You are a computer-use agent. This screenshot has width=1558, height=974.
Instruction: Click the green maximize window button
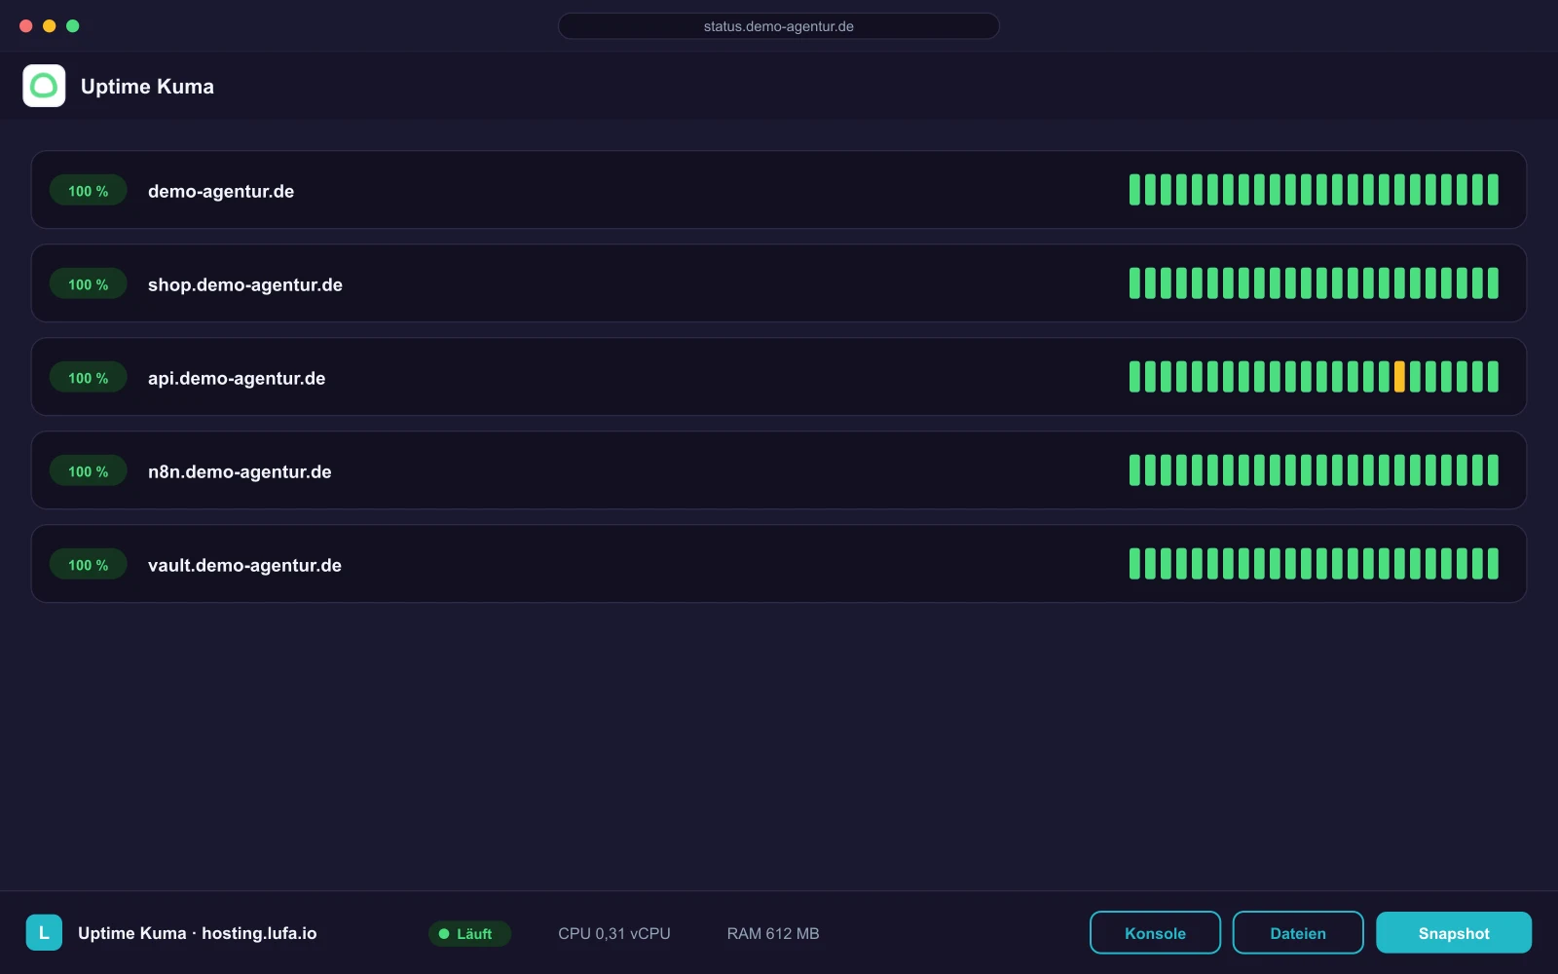73,26
